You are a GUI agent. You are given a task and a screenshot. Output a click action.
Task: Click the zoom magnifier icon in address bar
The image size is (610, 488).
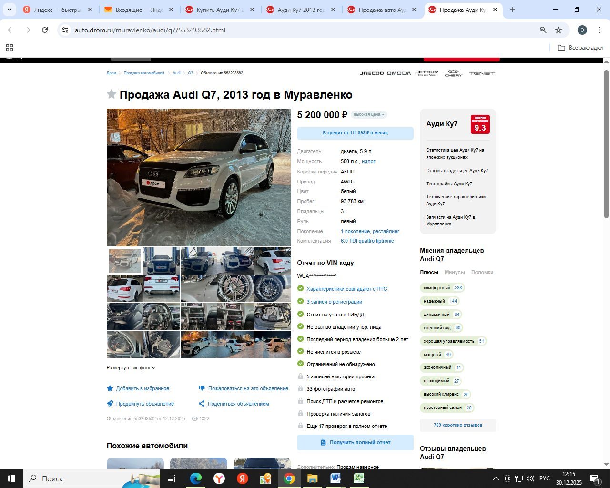543,30
